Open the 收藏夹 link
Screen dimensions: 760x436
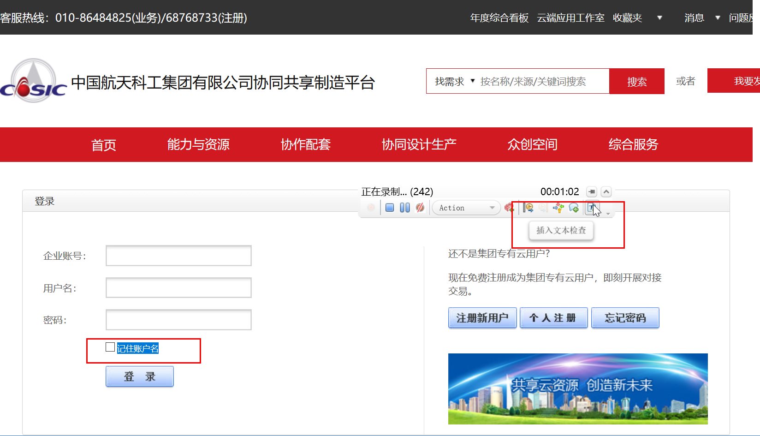click(628, 18)
